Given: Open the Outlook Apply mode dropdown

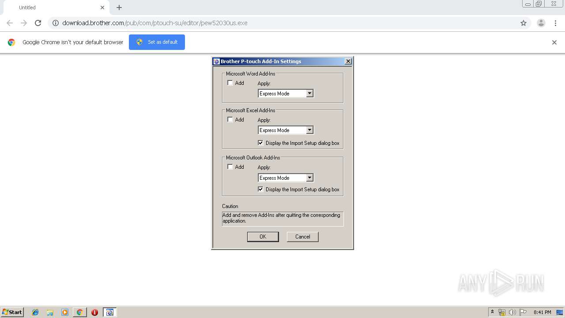Looking at the screenshot, I should [x=309, y=178].
